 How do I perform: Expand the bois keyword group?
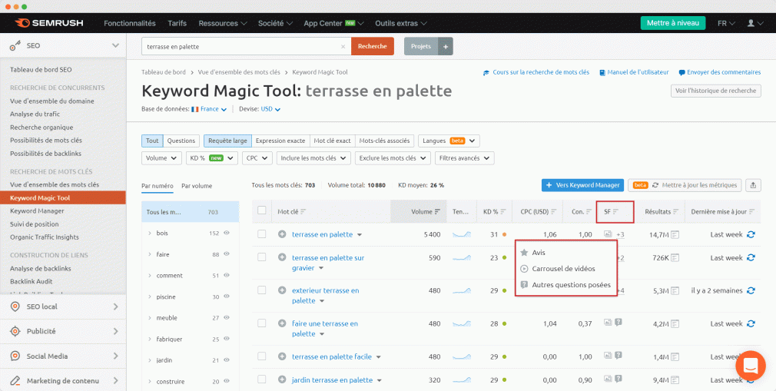[x=150, y=233]
